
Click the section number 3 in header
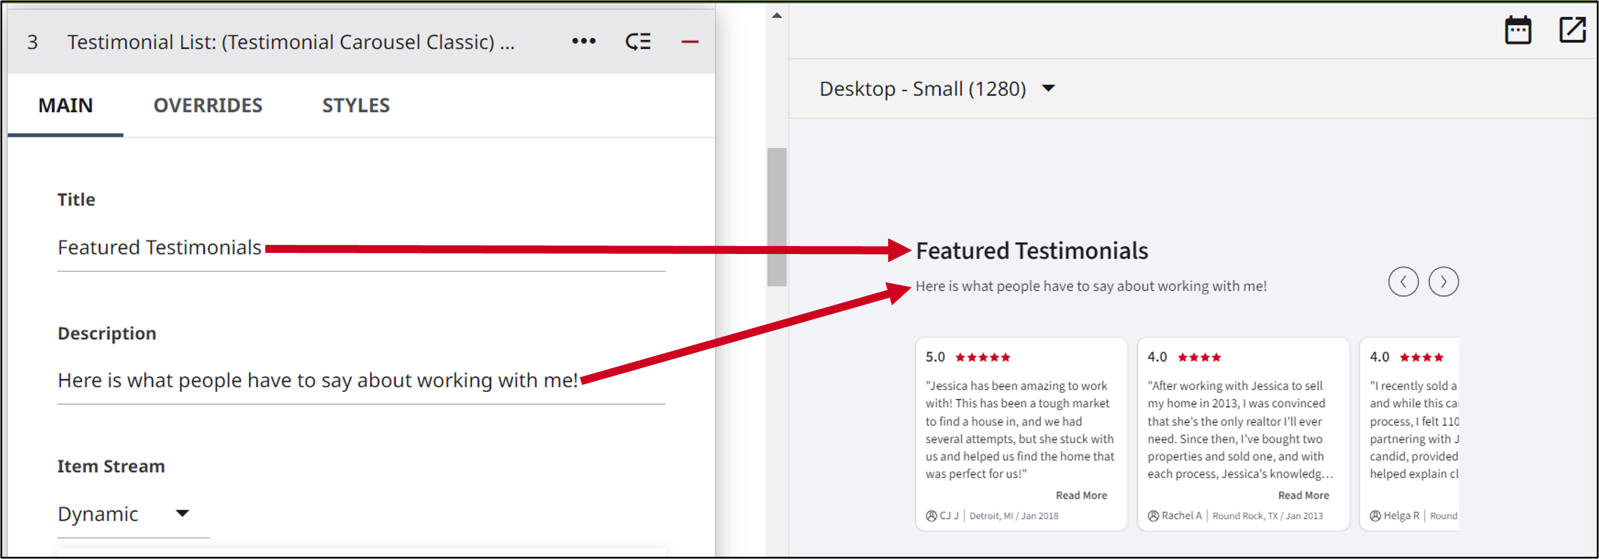(32, 42)
